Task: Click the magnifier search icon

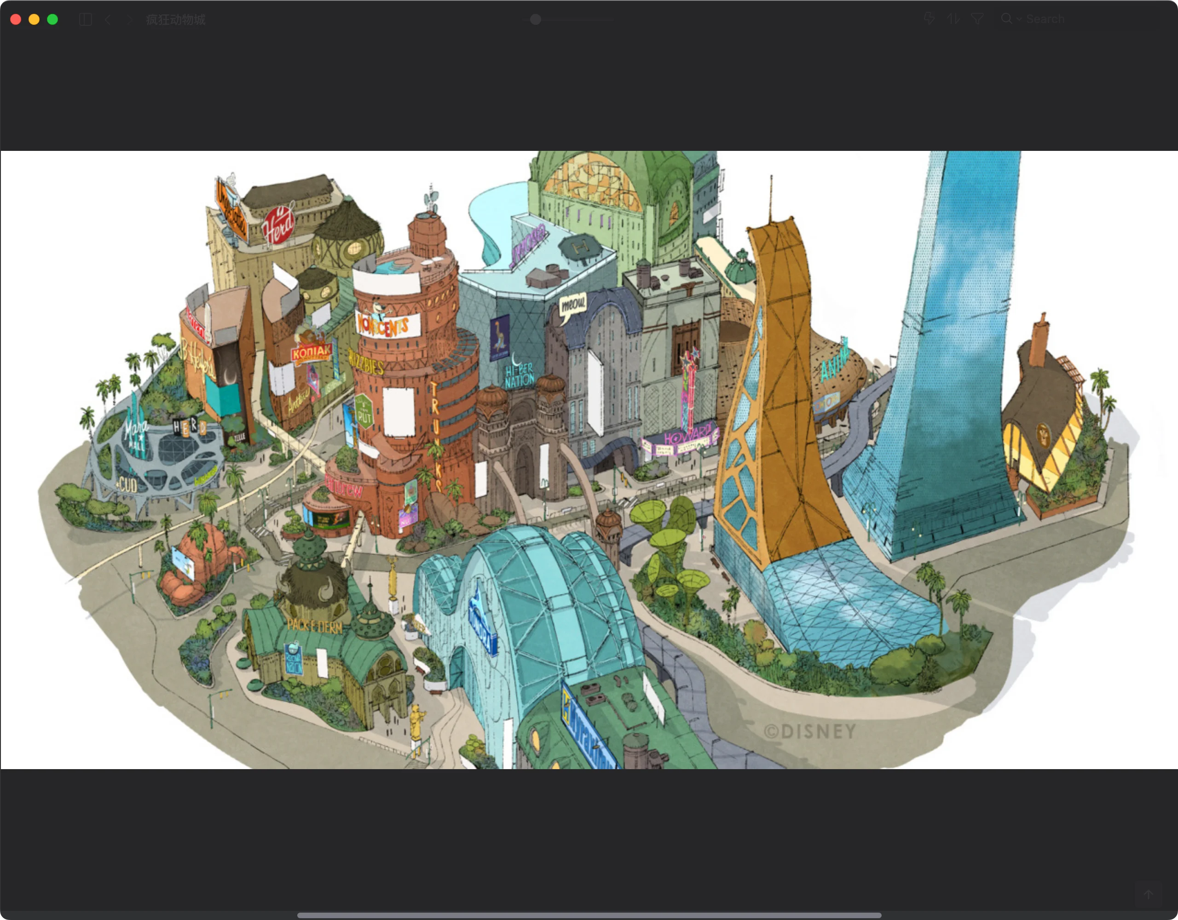Action: [x=1006, y=19]
